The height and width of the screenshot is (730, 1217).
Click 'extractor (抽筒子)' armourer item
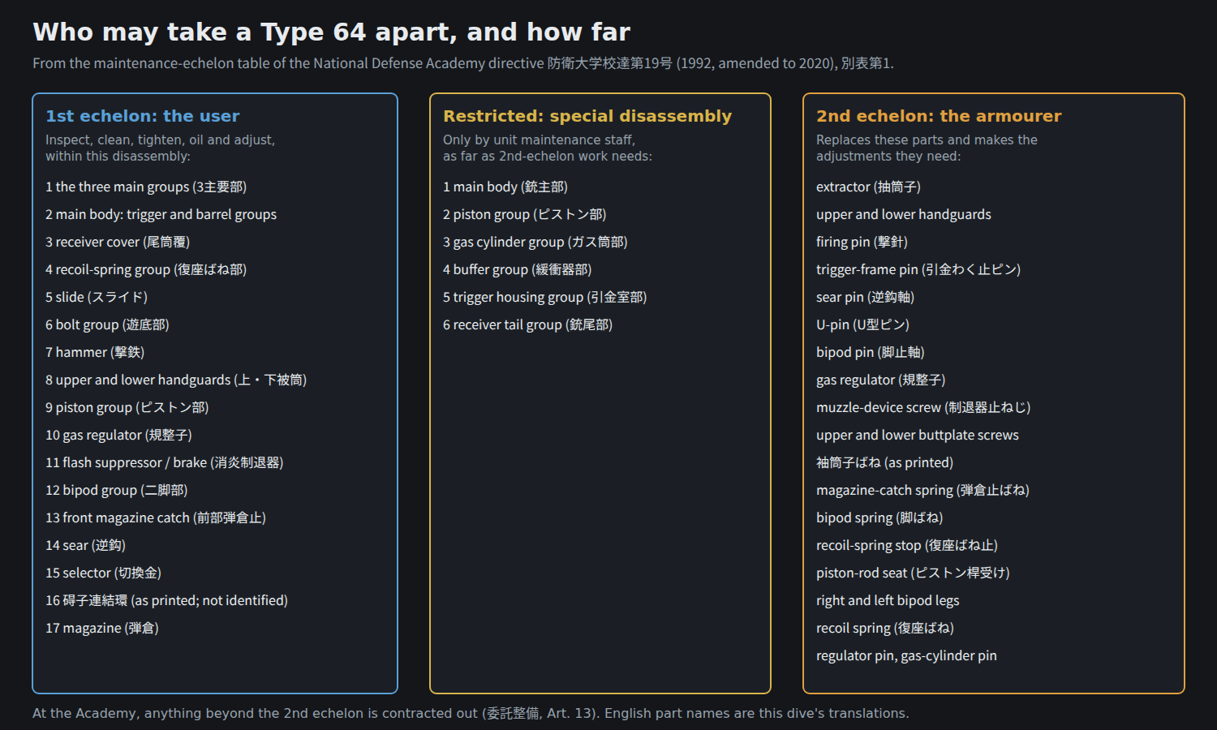869,187
